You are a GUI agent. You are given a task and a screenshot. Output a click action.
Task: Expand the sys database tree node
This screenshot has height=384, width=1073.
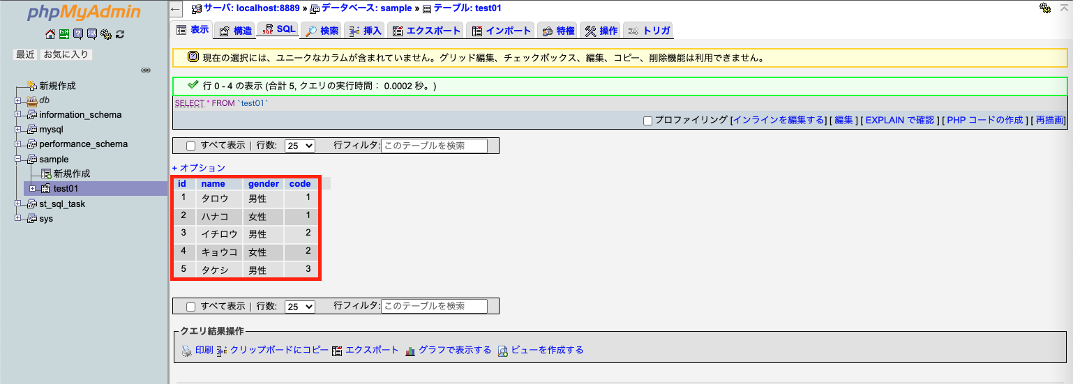coord(18,219)
